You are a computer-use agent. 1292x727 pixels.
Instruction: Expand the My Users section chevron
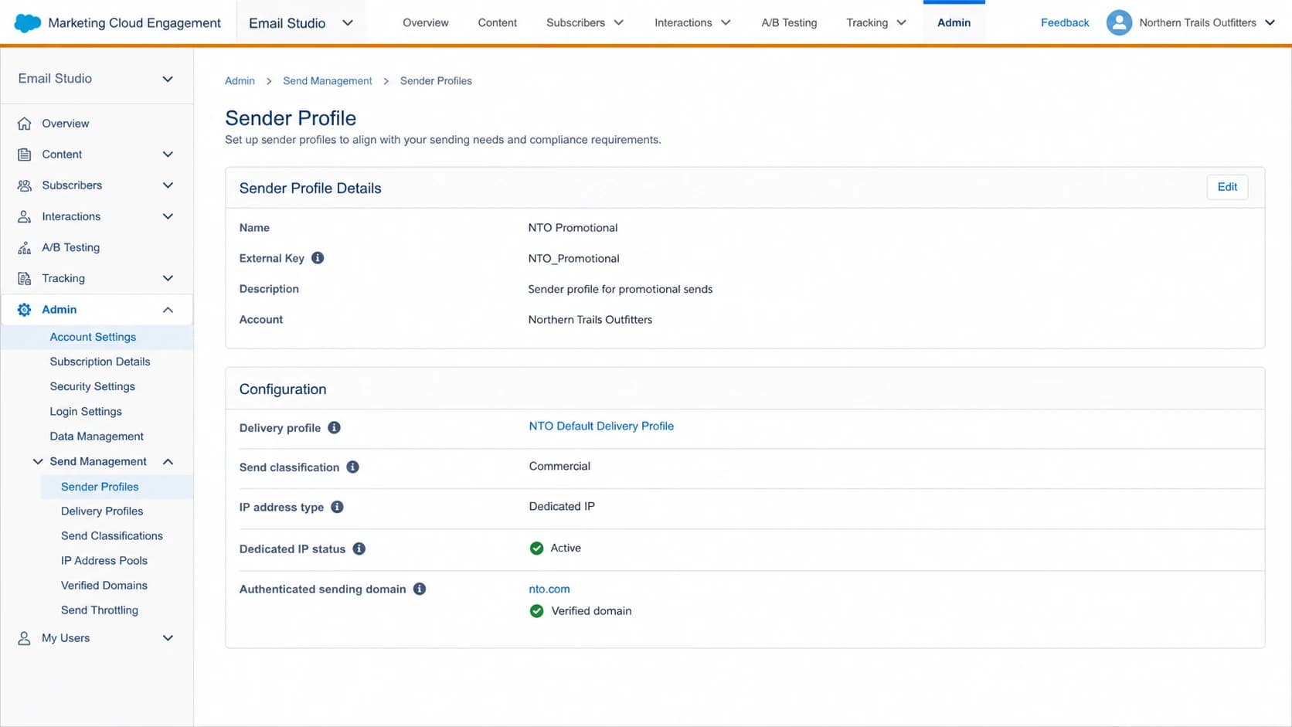pos(168,638)
